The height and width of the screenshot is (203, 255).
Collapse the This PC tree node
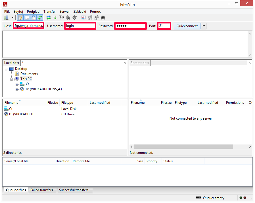[11, 79]
